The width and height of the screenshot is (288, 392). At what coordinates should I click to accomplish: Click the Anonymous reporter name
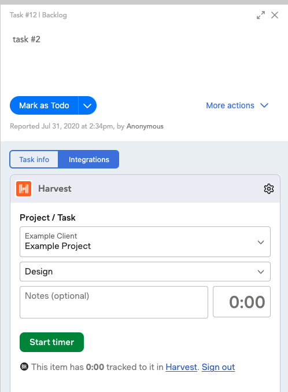click(x=145, y=126)
